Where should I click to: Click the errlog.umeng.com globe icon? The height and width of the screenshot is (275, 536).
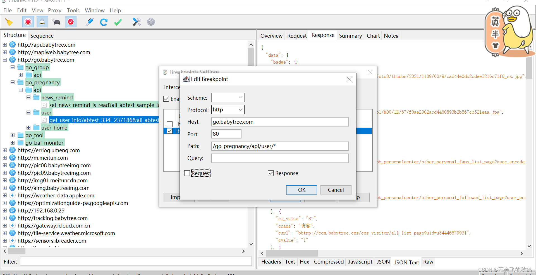[13, 150]
